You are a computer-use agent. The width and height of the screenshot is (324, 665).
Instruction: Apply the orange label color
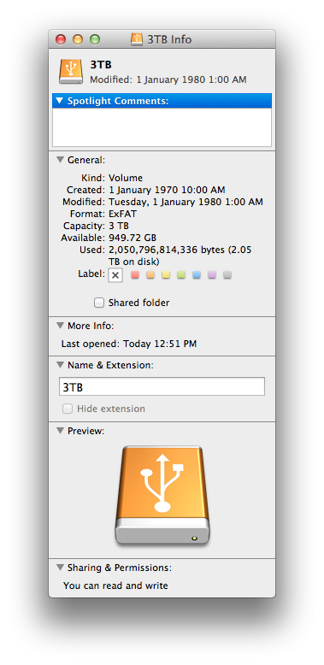(x=150, y=275)
